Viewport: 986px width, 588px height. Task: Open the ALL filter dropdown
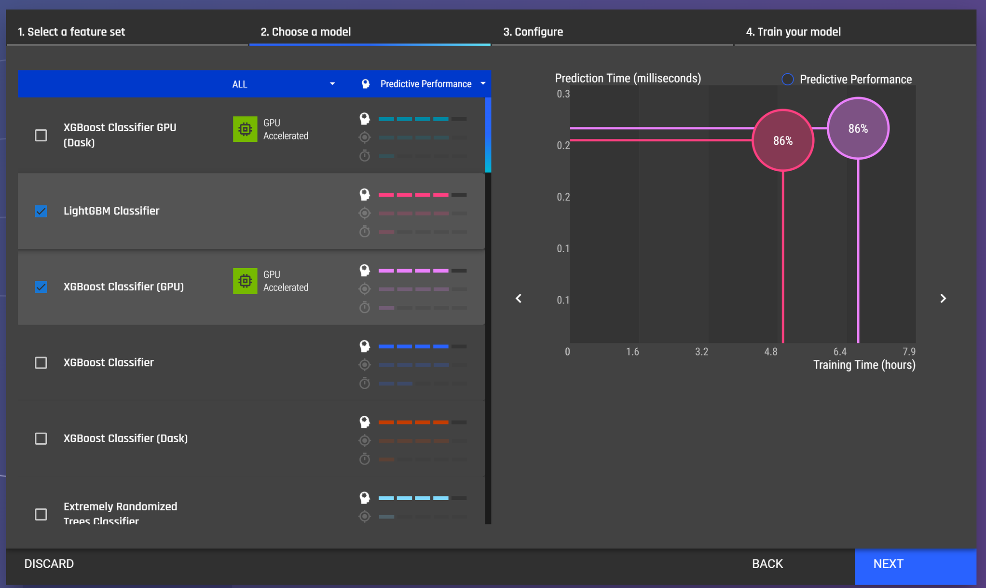point(283,84)
